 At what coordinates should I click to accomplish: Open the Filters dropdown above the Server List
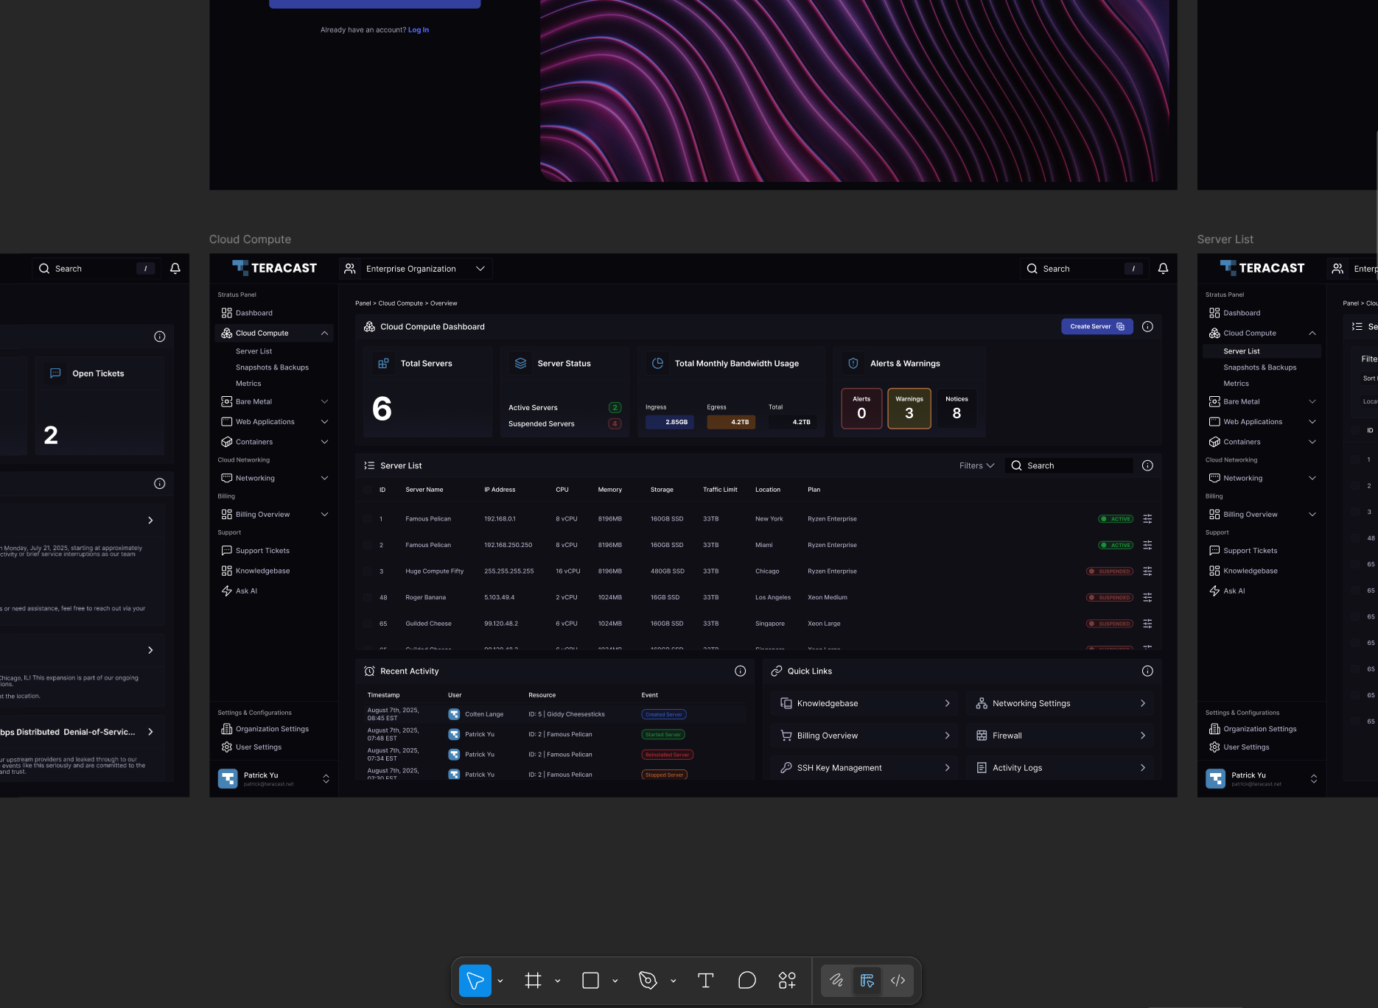[976, 465]
